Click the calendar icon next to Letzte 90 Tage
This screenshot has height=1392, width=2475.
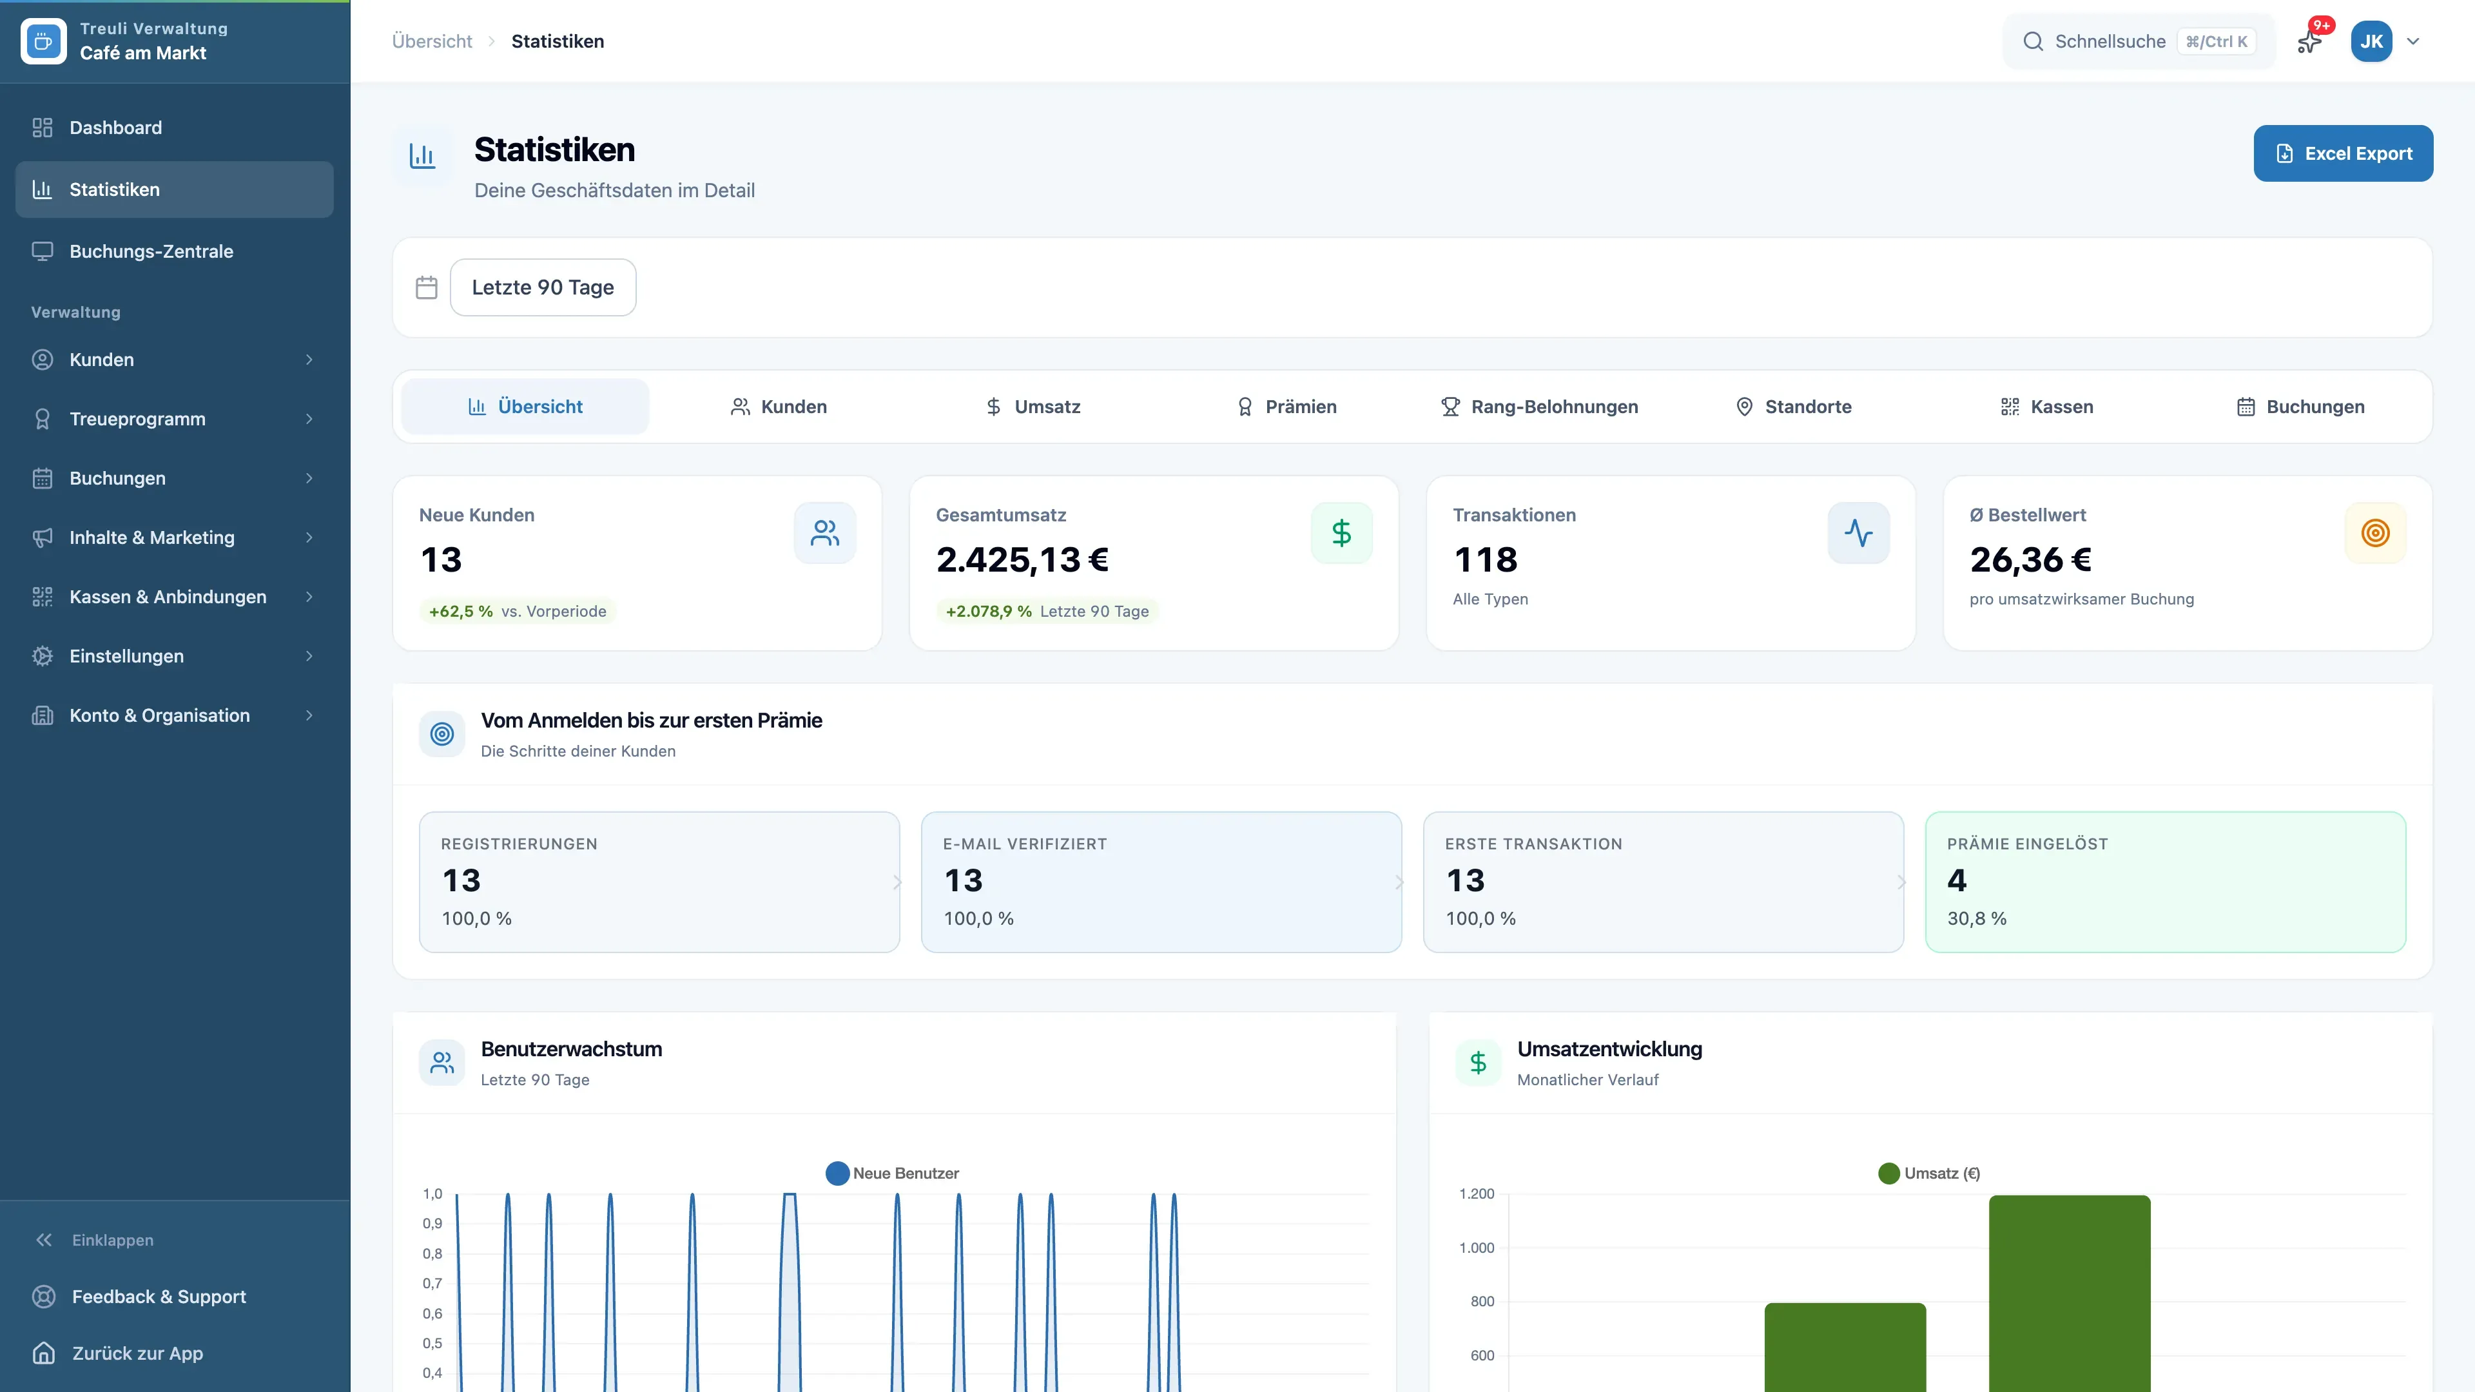[x=427, y=287]
